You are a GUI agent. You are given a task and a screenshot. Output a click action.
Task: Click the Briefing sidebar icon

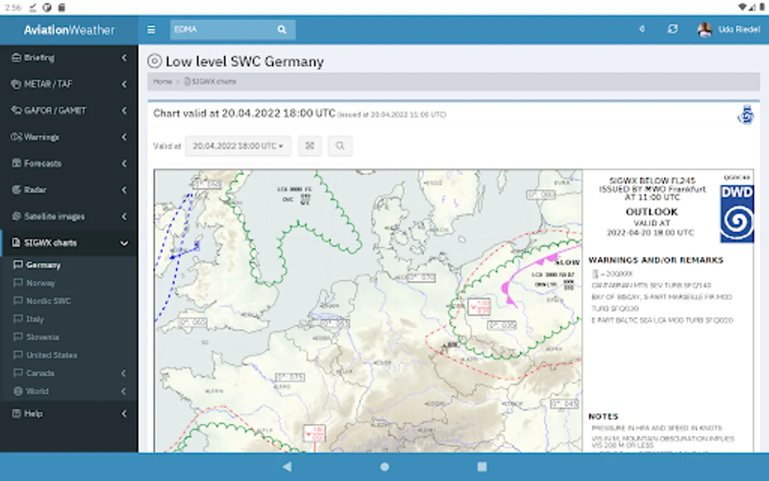click(x=17, y=58)
